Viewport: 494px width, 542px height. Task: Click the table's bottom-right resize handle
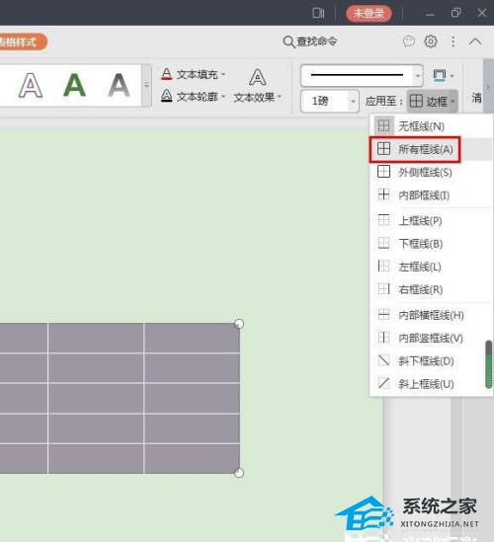pos(239,473)
